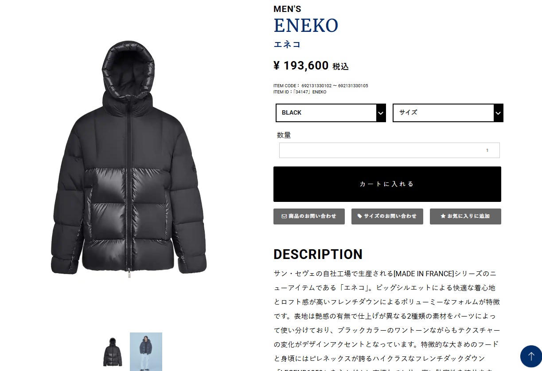Viewport: 542px width, 371px height.
Task: Click the ENEKO product title
Action: click(x=306, y=26)
